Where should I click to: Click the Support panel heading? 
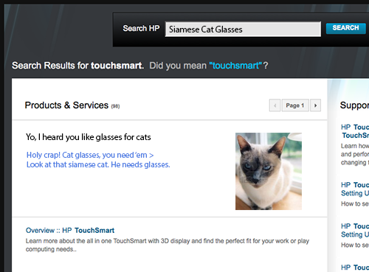(354, 105)
